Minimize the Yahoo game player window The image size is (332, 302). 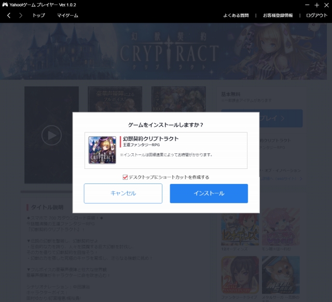[307, 5]
